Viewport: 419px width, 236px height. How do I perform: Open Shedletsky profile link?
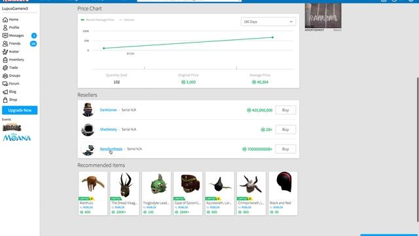click(109, 130)
